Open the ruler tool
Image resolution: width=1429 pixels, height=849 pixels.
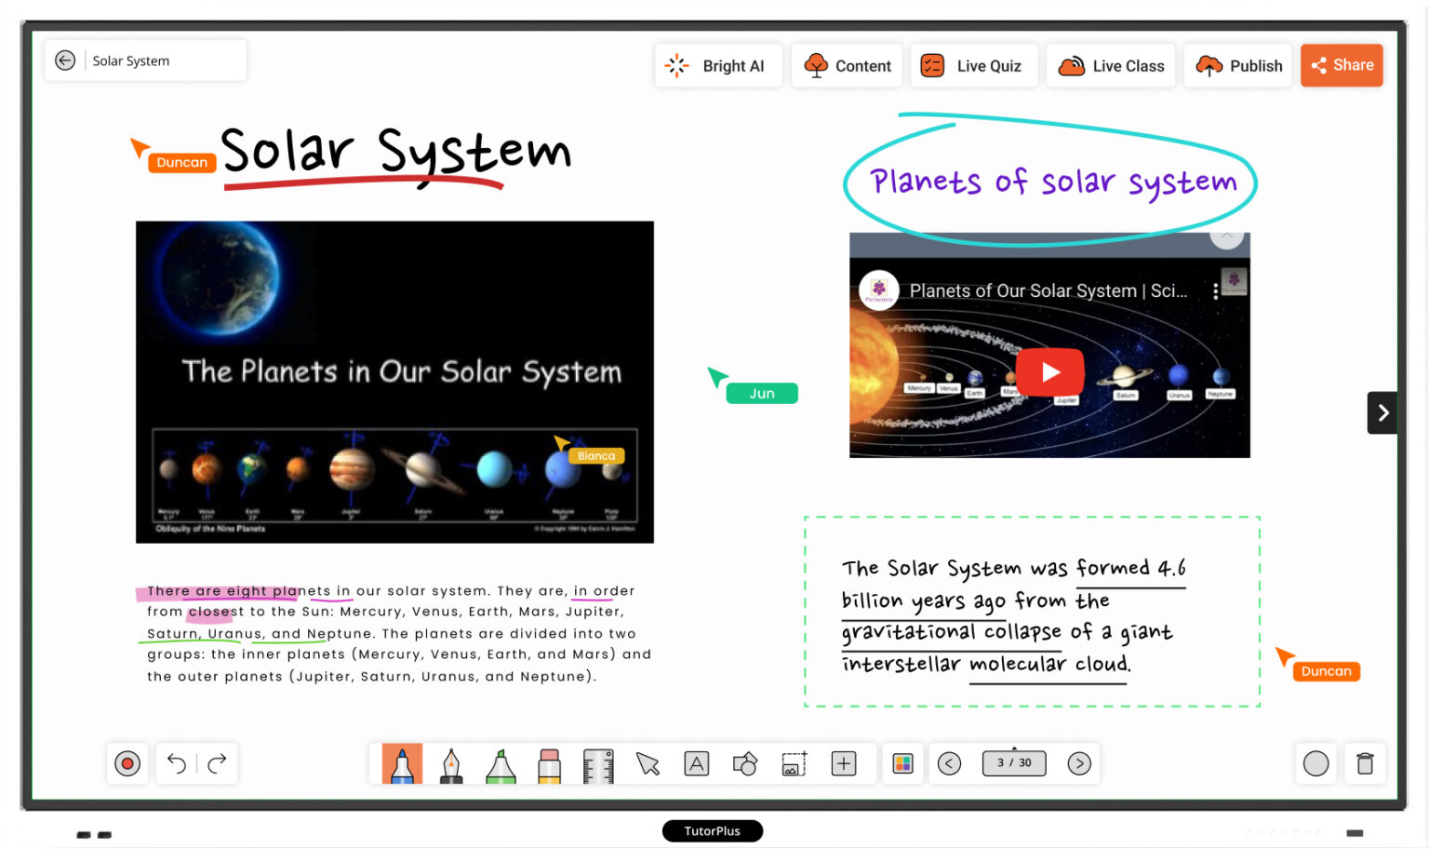(597, 763)
